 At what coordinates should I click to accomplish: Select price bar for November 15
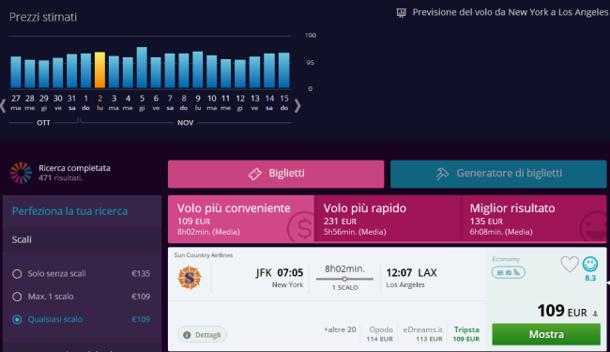284,70
